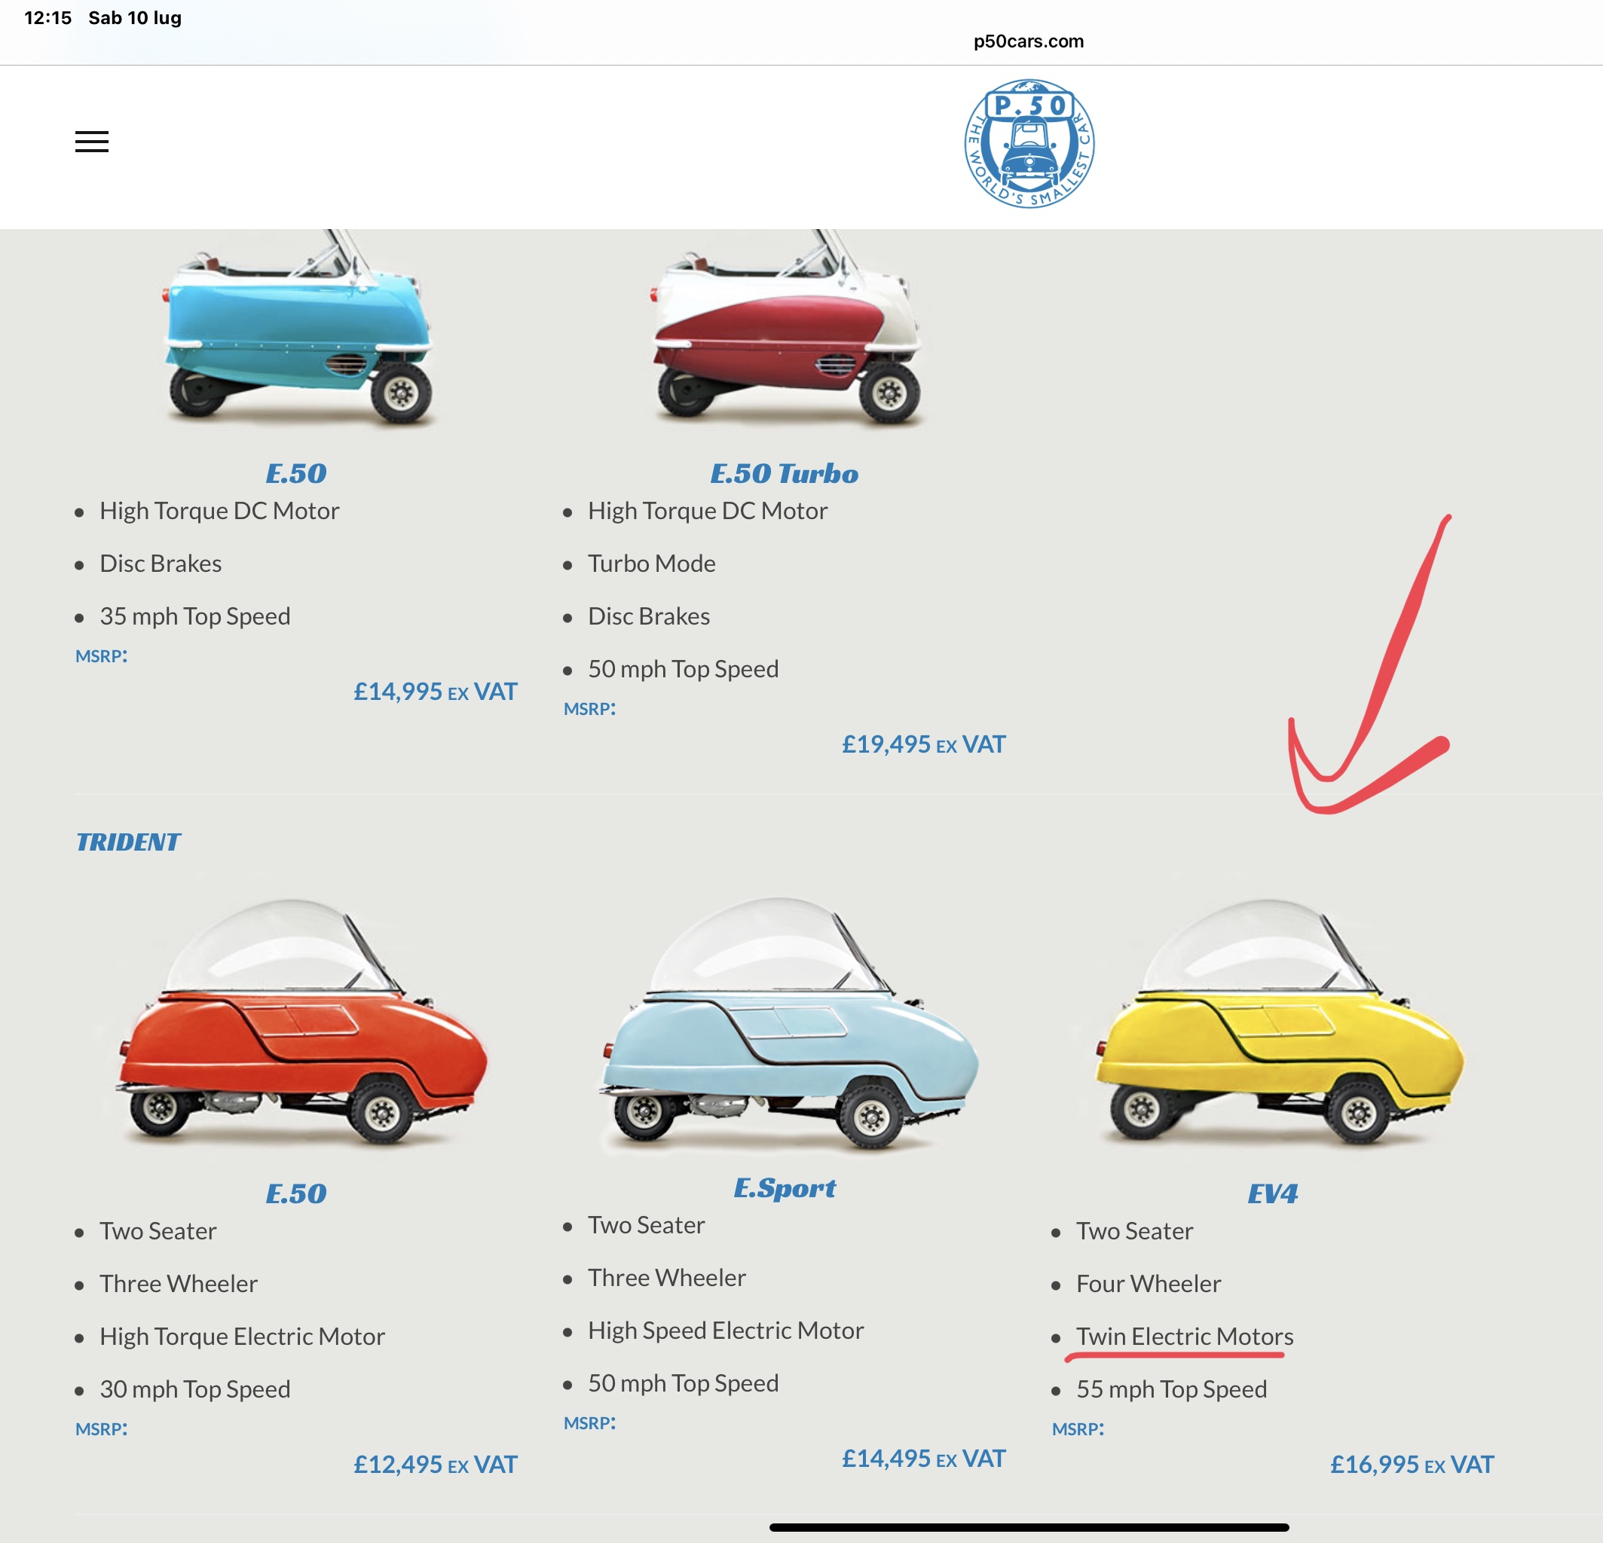Click 'High Torque Electric Motor' feature

pos(242,1337)
